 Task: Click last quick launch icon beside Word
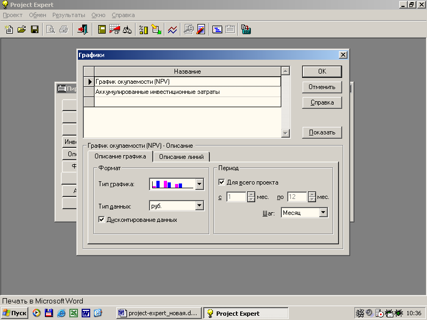point(98,313)
